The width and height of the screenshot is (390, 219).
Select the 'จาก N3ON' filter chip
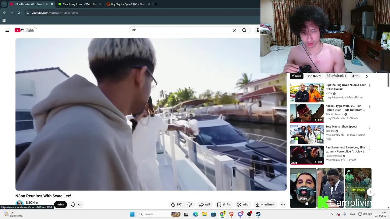pos(314,76)
